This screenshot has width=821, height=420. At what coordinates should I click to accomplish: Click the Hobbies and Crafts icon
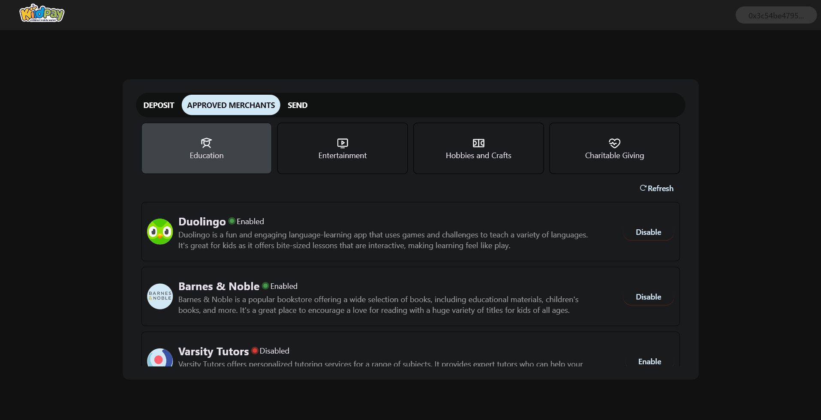478,143
